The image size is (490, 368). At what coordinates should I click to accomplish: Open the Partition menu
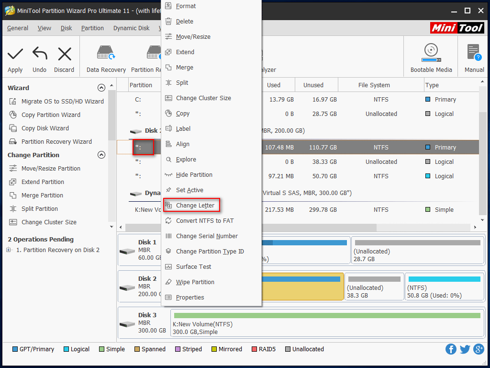click(x=92, y=28)
